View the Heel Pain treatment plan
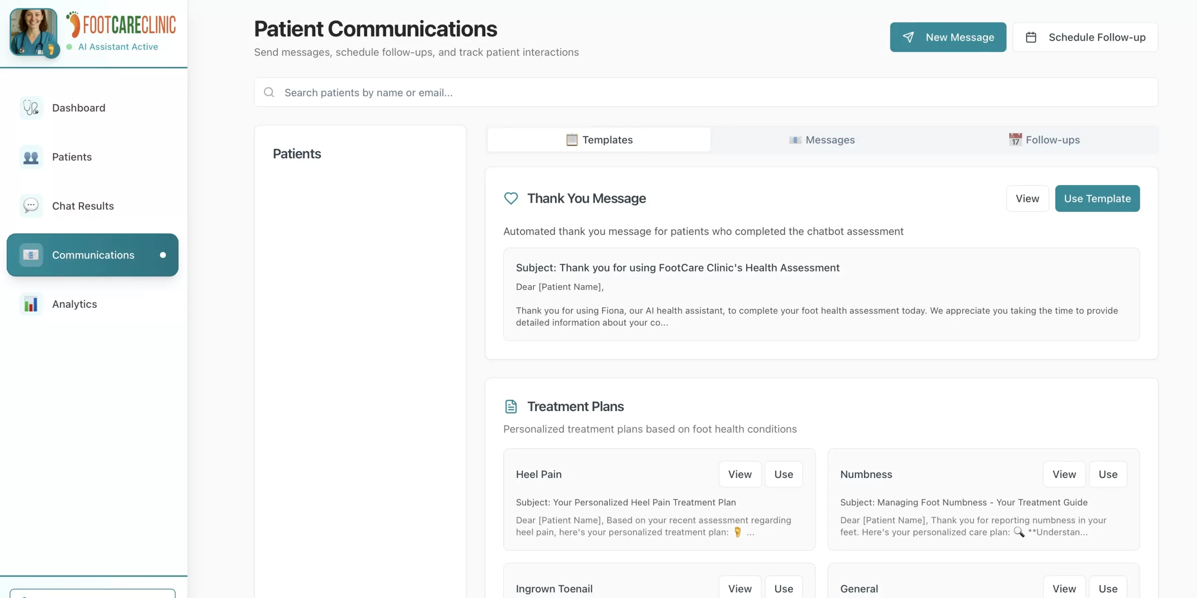The height and width of the screenshot is (598, 1197). pos(740,474)
